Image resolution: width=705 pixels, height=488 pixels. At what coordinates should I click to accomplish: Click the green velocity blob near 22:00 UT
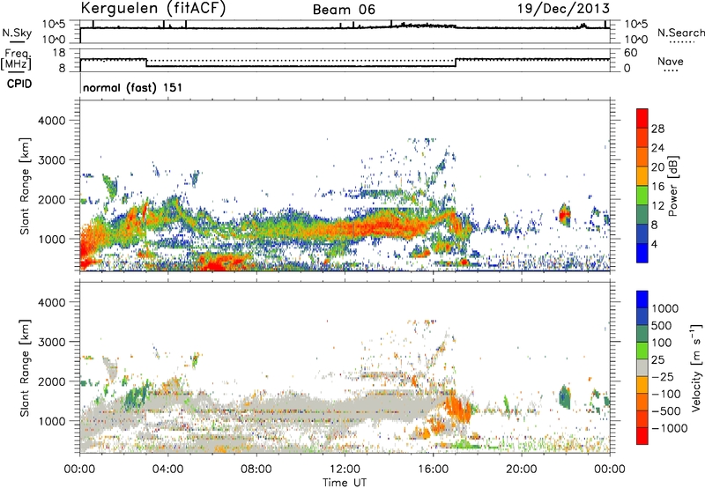click(x=565, y=396)
